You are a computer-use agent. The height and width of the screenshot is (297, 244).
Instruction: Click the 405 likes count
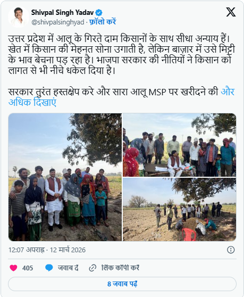pyautogui.click(x=28, y=268)
